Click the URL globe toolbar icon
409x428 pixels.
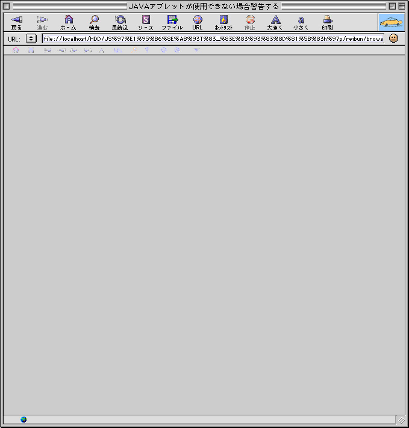[x=198, y=23]
